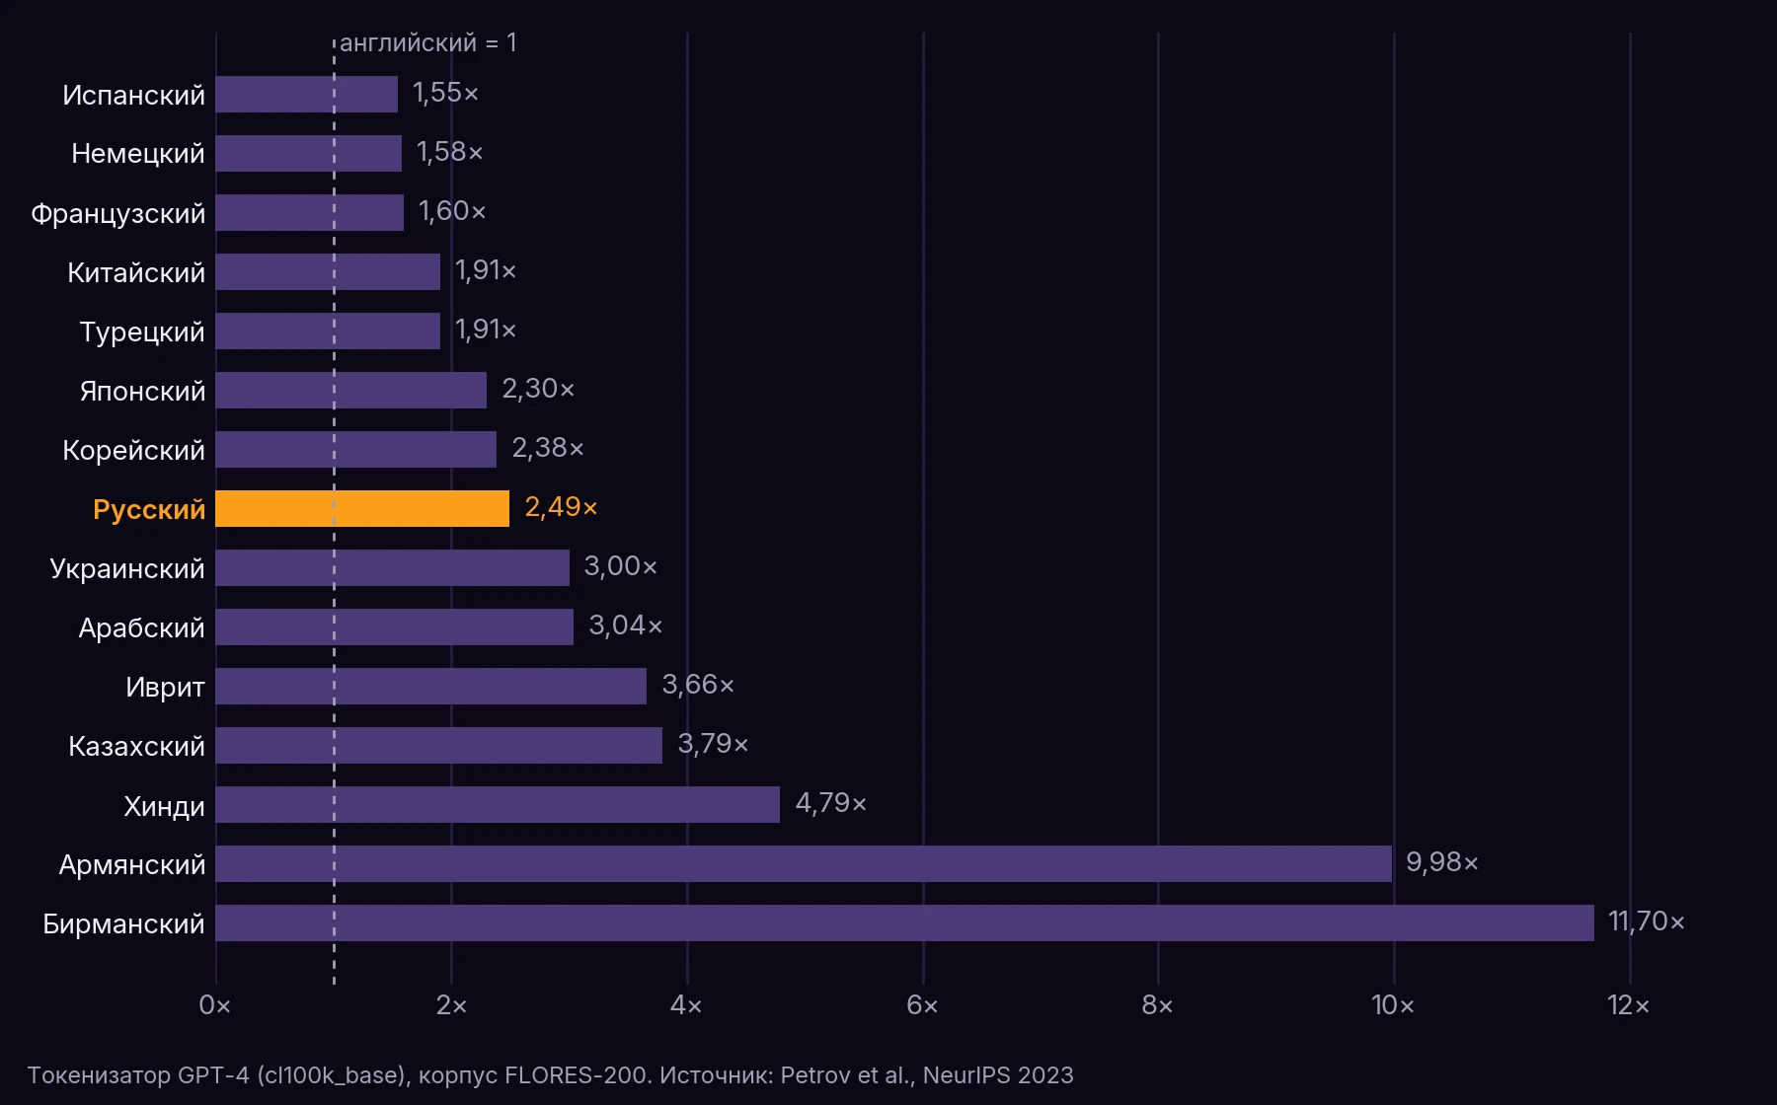
Task: Select the Японский label
Action: pyautogui.click(x=143, y=391)
